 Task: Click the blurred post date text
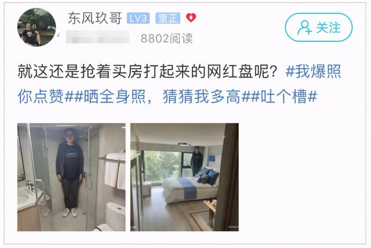(98, 37)
